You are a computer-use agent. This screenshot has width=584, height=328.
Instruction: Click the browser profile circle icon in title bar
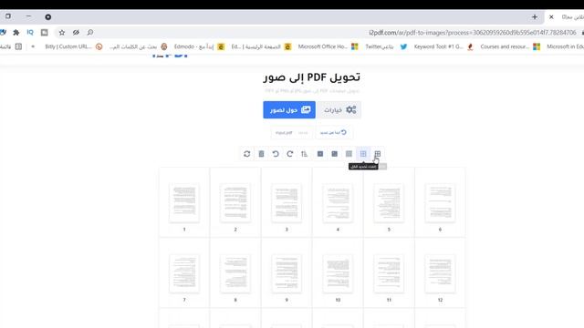point(48,17)
